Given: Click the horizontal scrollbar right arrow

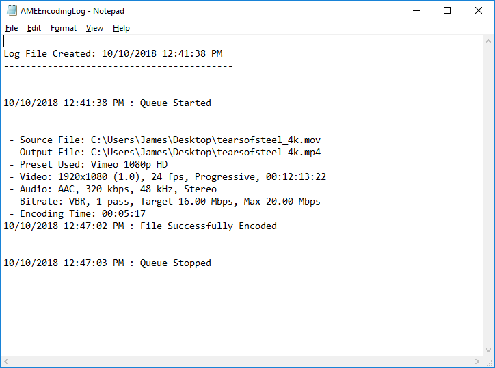Looking at the screenshot, I should (x=477, y=361).
